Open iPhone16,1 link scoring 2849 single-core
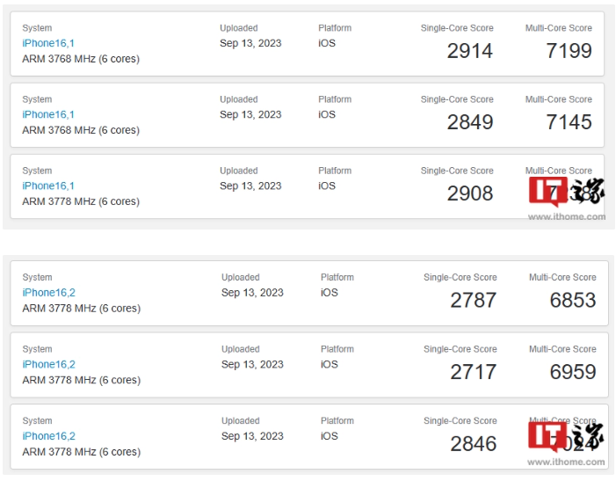This screenshot has width=616, height=481. pyautogui.click(x=48, y=114)
